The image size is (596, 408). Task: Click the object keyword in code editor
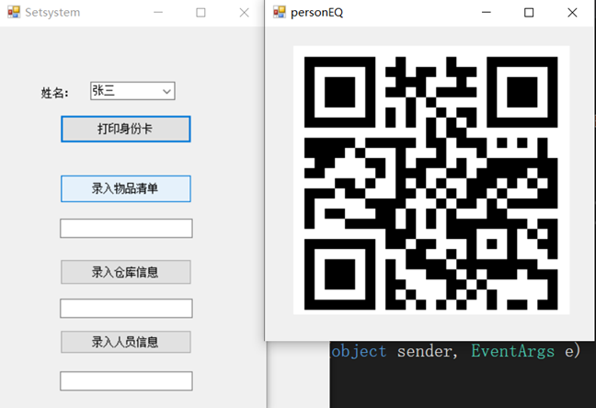pyautogui.click(x=359, y=351)
